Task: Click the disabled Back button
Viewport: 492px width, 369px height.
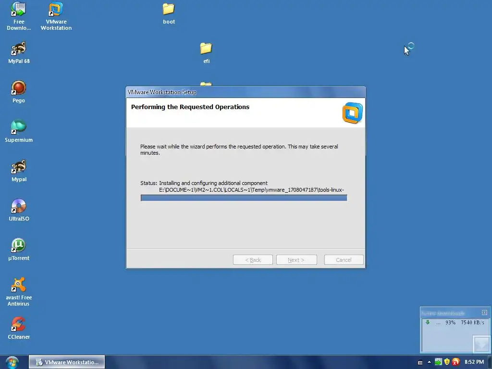Action: [x=253, y=260]
